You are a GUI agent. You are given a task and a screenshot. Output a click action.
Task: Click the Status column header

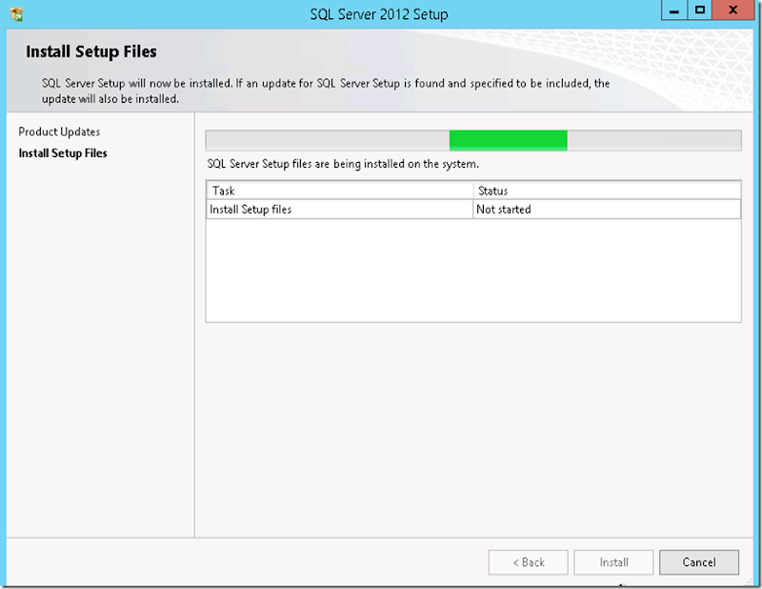click(x=607, y=191)
